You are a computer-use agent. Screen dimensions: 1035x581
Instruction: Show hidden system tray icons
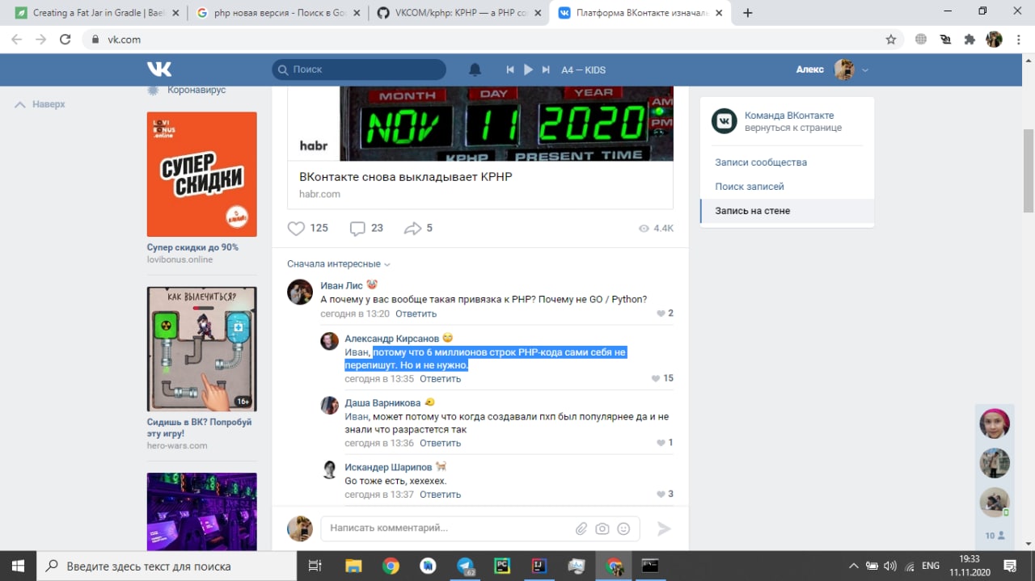tap(853, 566)
